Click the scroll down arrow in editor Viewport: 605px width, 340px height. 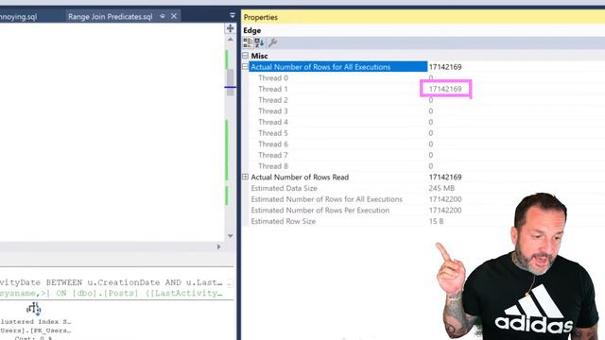pyautogui.click(x=231, y=236)
